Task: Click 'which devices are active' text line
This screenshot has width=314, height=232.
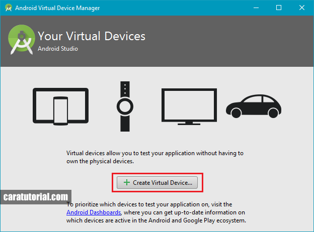Action: [x=156, y=220]
